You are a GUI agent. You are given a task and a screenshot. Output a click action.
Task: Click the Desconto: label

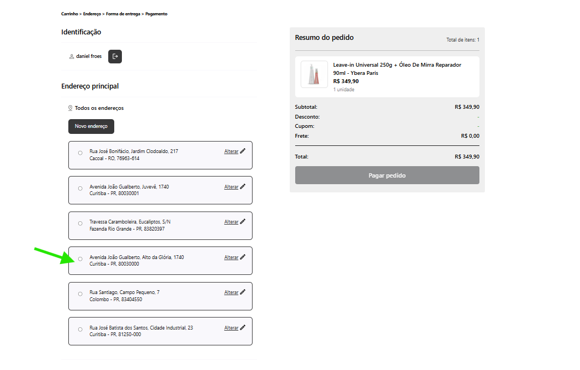[307, 117]
